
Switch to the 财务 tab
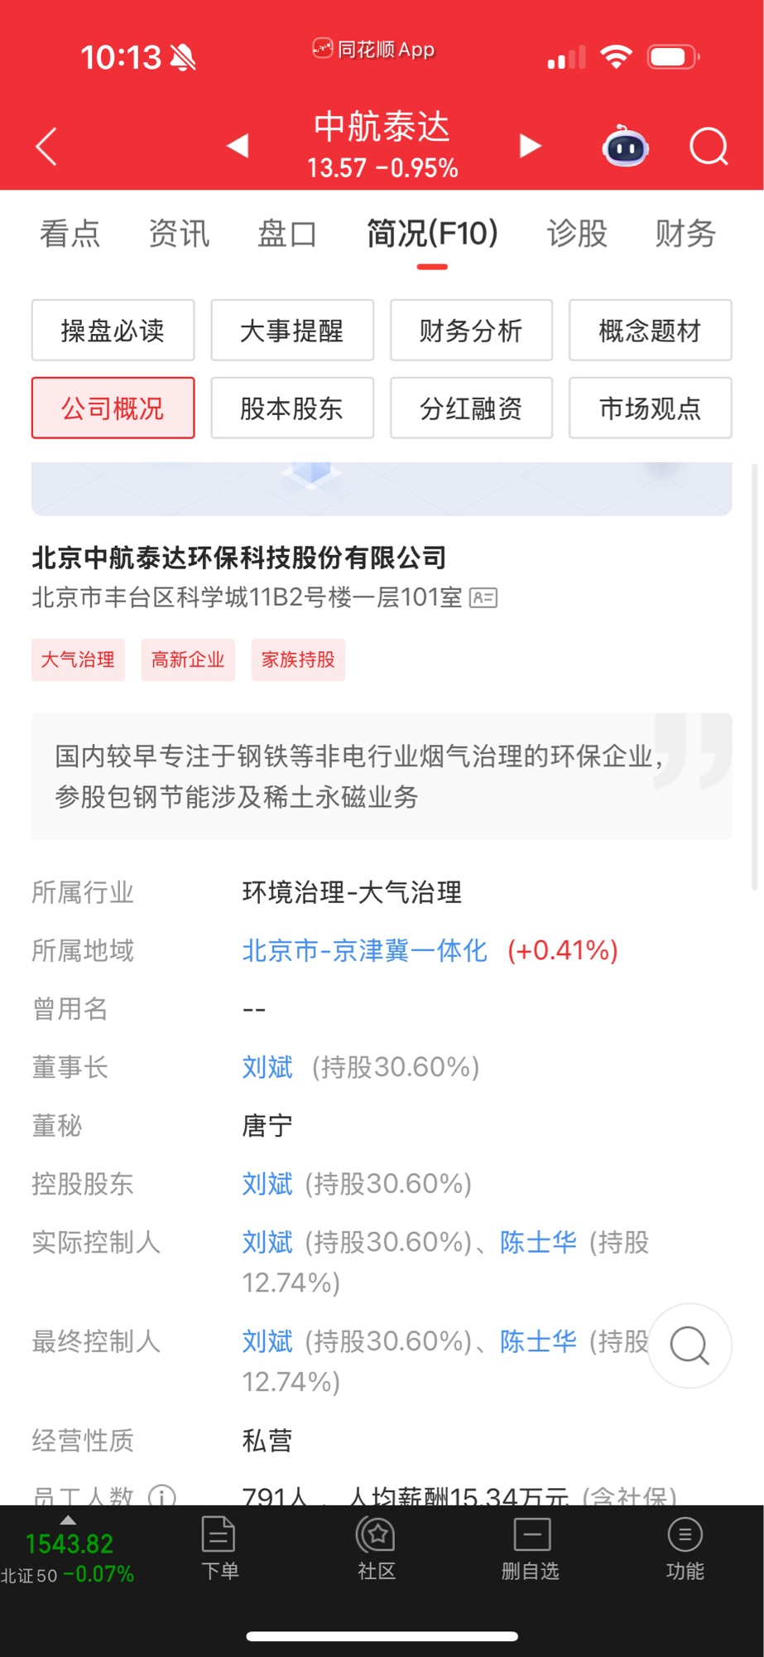[x=685, y=234]
